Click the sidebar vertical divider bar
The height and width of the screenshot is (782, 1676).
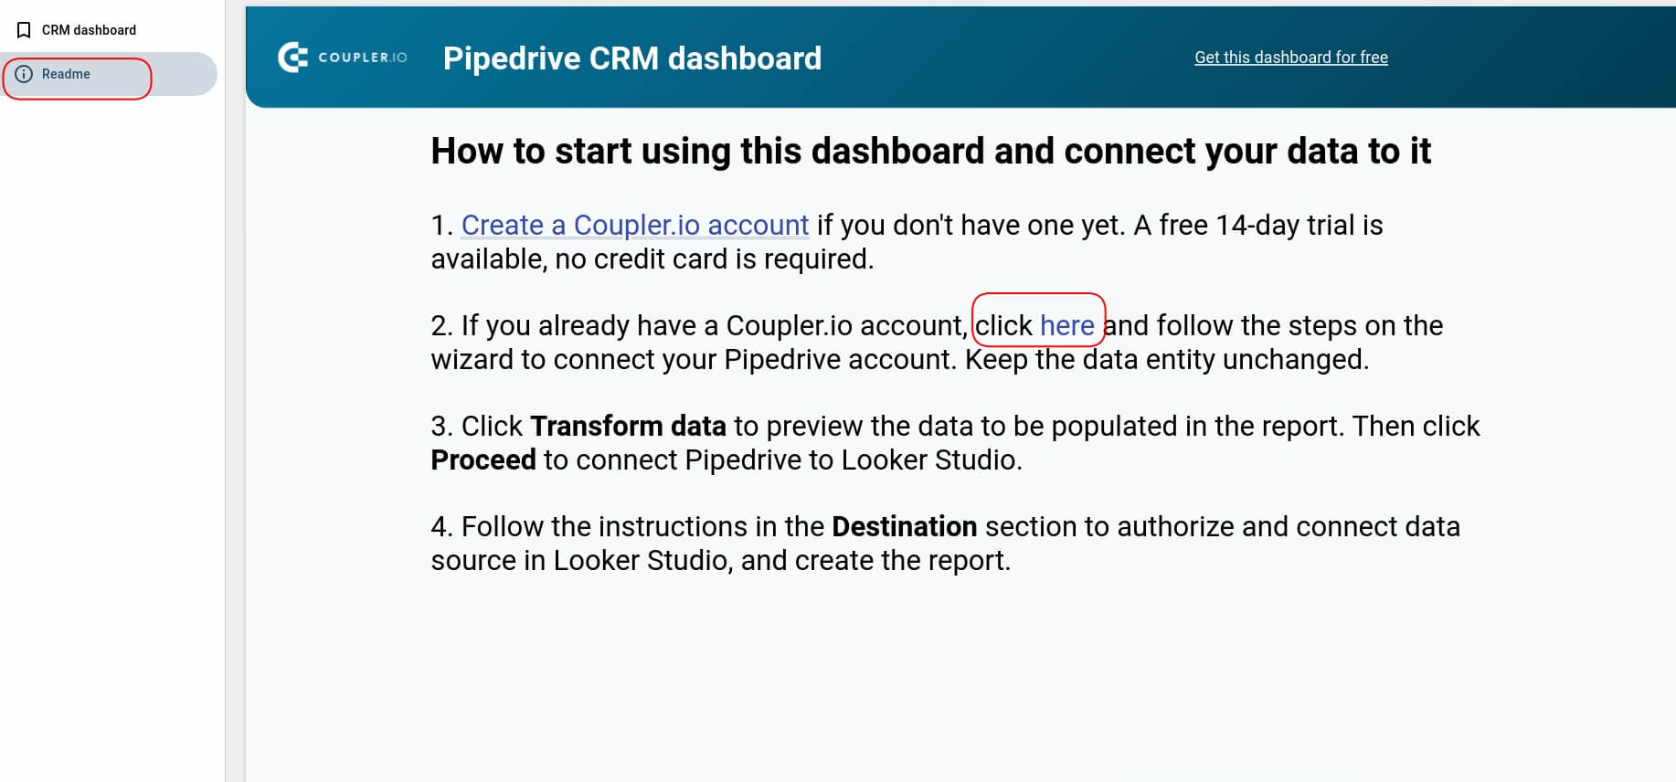click(x=235, y=391)
